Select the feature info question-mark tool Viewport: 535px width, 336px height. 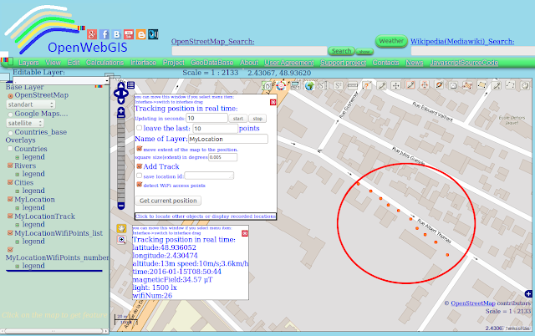(x=367, y=85)
